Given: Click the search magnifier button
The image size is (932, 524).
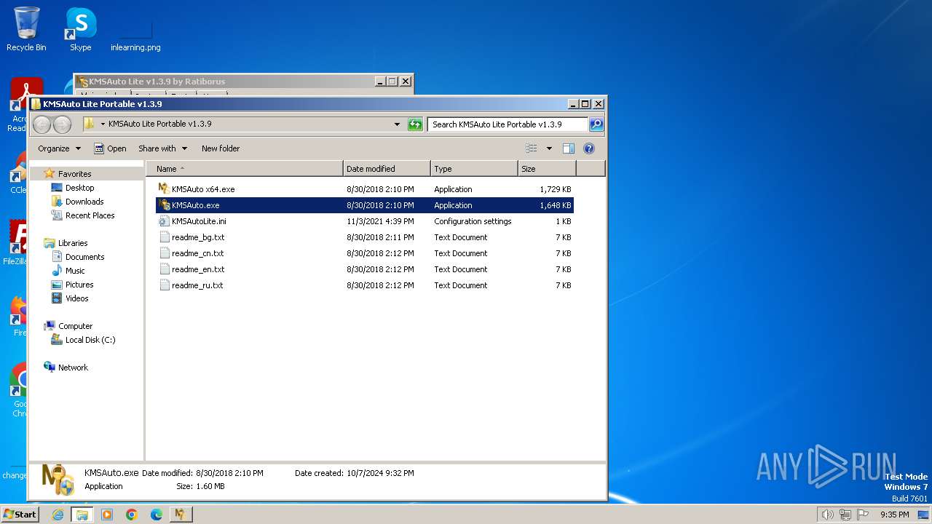Looking at the screenshot, I should click(x=596, y=124).
